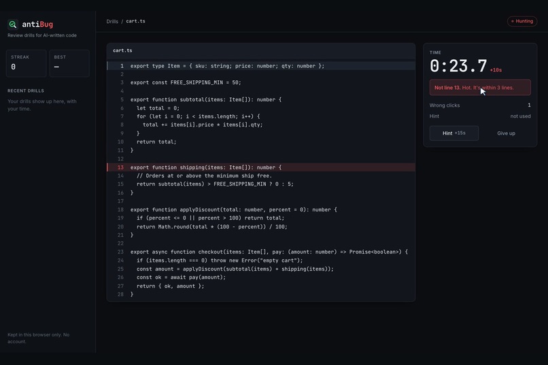
Task: Select line 27 return { ok, amount }
Action: click(261, 285)
